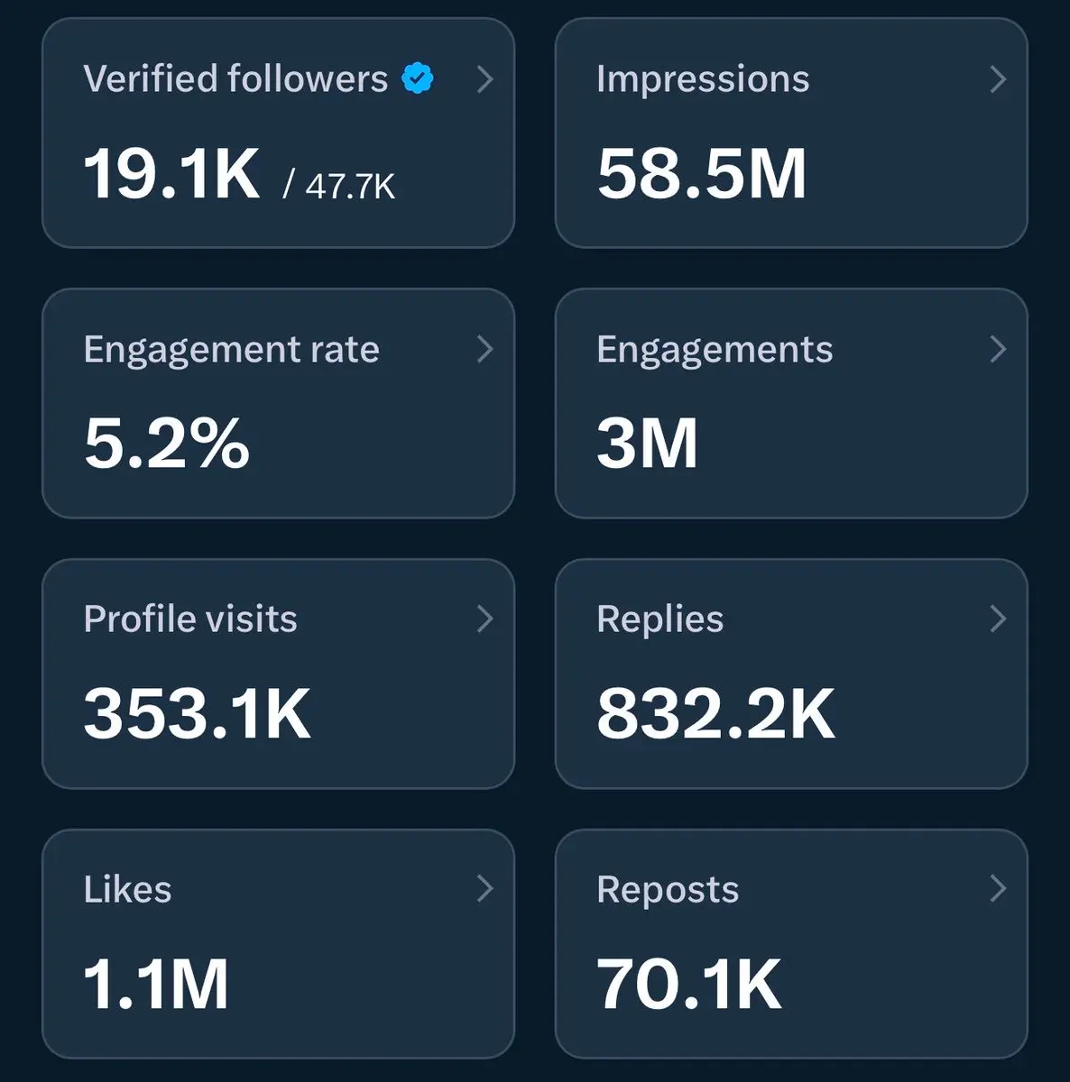Select the Impressions card title

click(703, 79)
